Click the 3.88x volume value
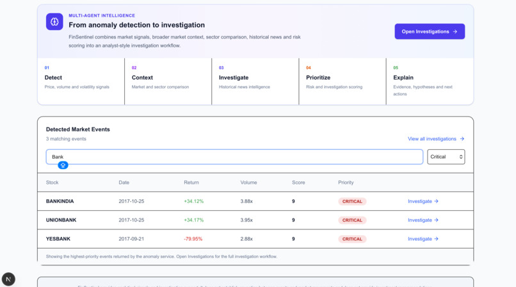This screenshot has width=516, height=287. coord(246,201)
